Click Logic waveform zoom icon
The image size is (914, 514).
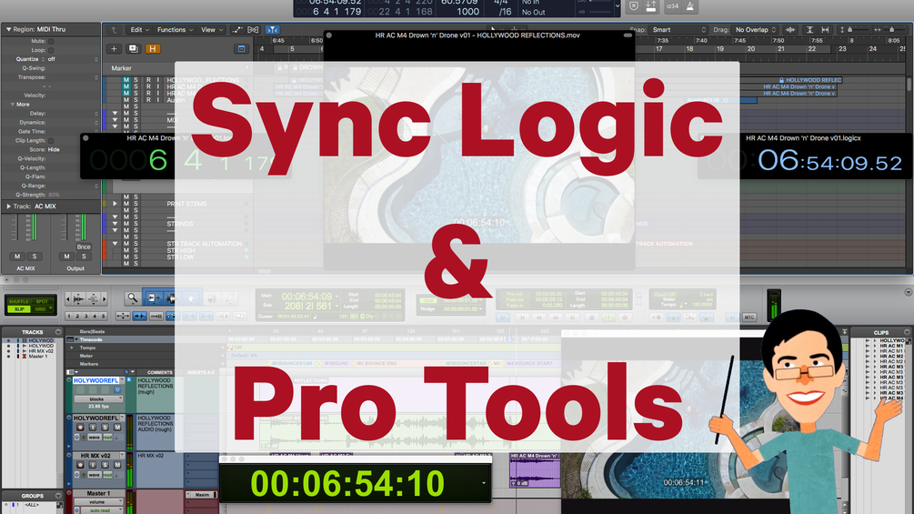(790, 30)
